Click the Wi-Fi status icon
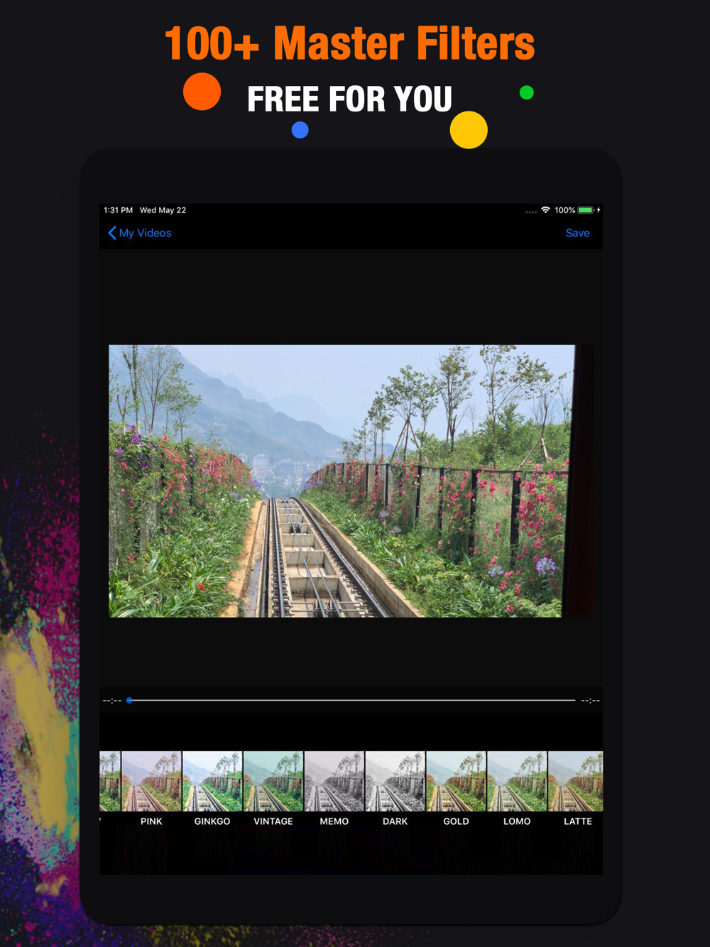710x947 pixels. pyautogui.click(x=545, y=210)
